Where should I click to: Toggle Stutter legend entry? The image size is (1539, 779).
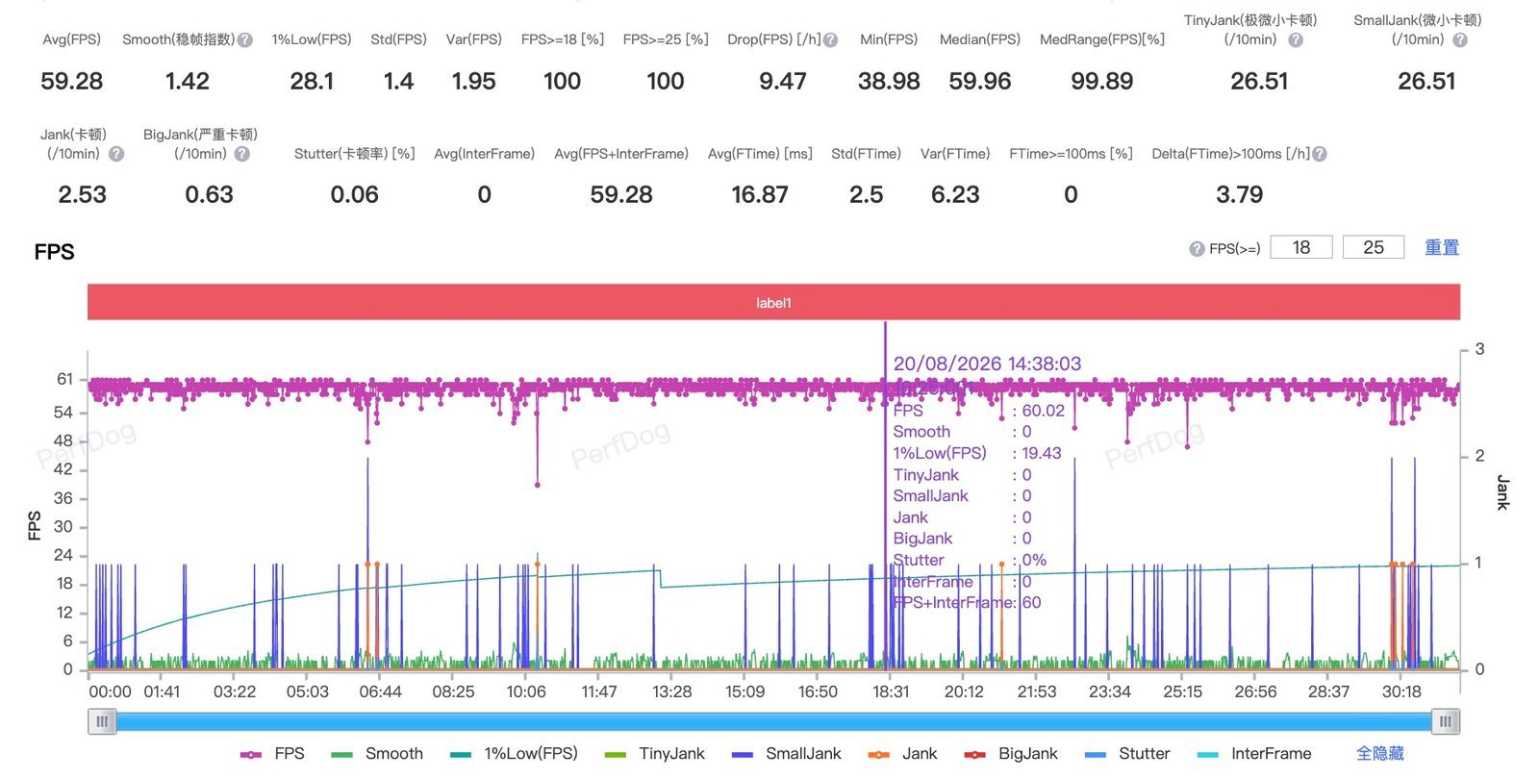coord(1127,754)
